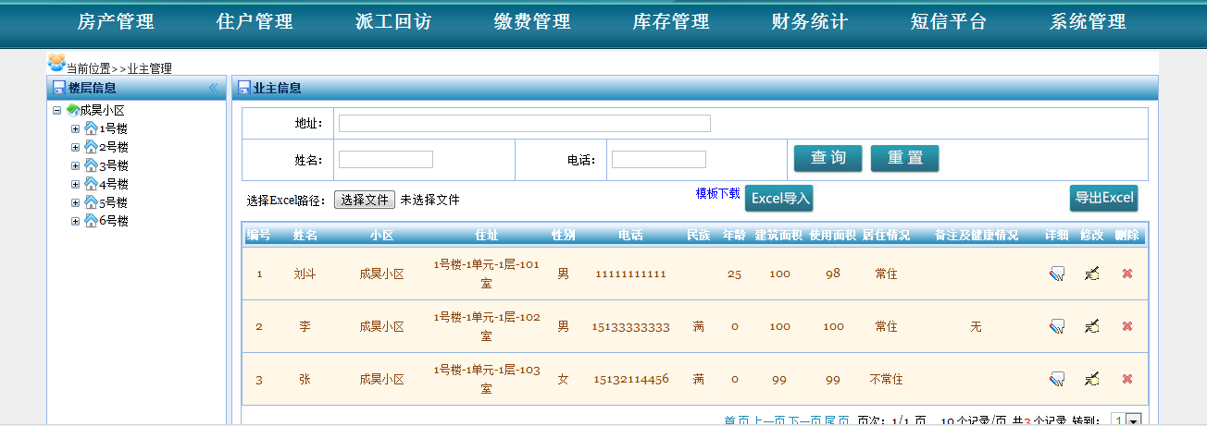Expand the 4号楼 tree node

point(76,184)
